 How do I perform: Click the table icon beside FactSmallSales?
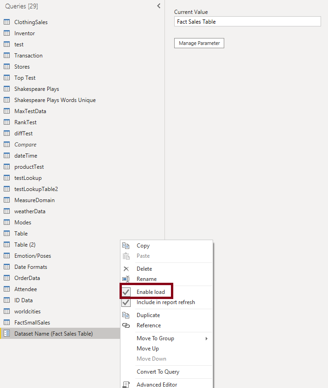[x=6, y=323]
